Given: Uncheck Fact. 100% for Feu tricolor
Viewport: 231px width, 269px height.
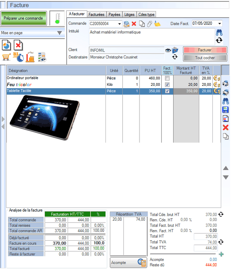Looking at the screenshot, I should click(x=167, y=85).
